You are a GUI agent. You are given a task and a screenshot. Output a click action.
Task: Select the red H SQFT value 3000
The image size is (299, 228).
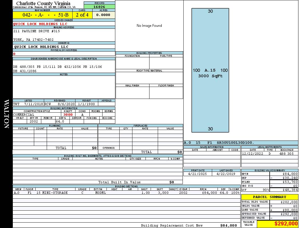click(x=68, y=115)
